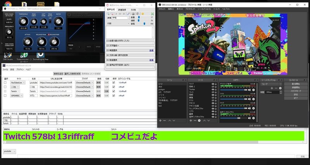Image resolution: width=310 pixels, height=165 pixels.
Task: Add a new source in OBS sources panel
Action: click(x=191, y=121)
